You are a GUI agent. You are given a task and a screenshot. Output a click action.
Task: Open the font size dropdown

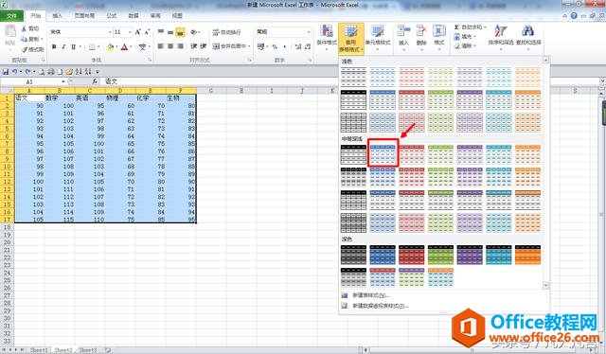coord(130,32)
